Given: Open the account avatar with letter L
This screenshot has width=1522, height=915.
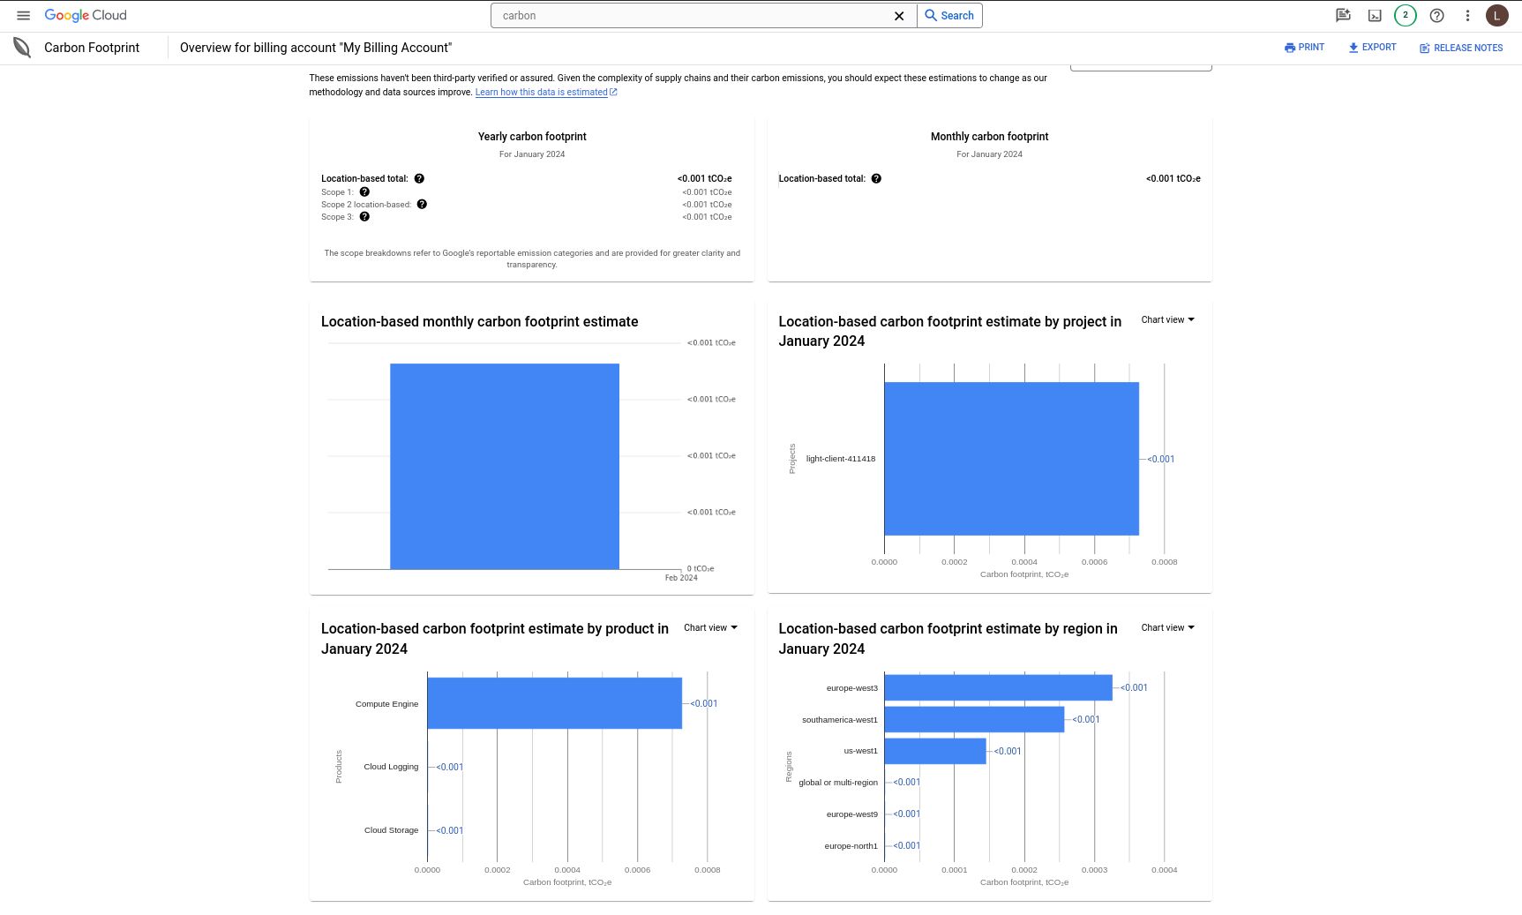Looking at the screenshot, I should coord(1496,15).
